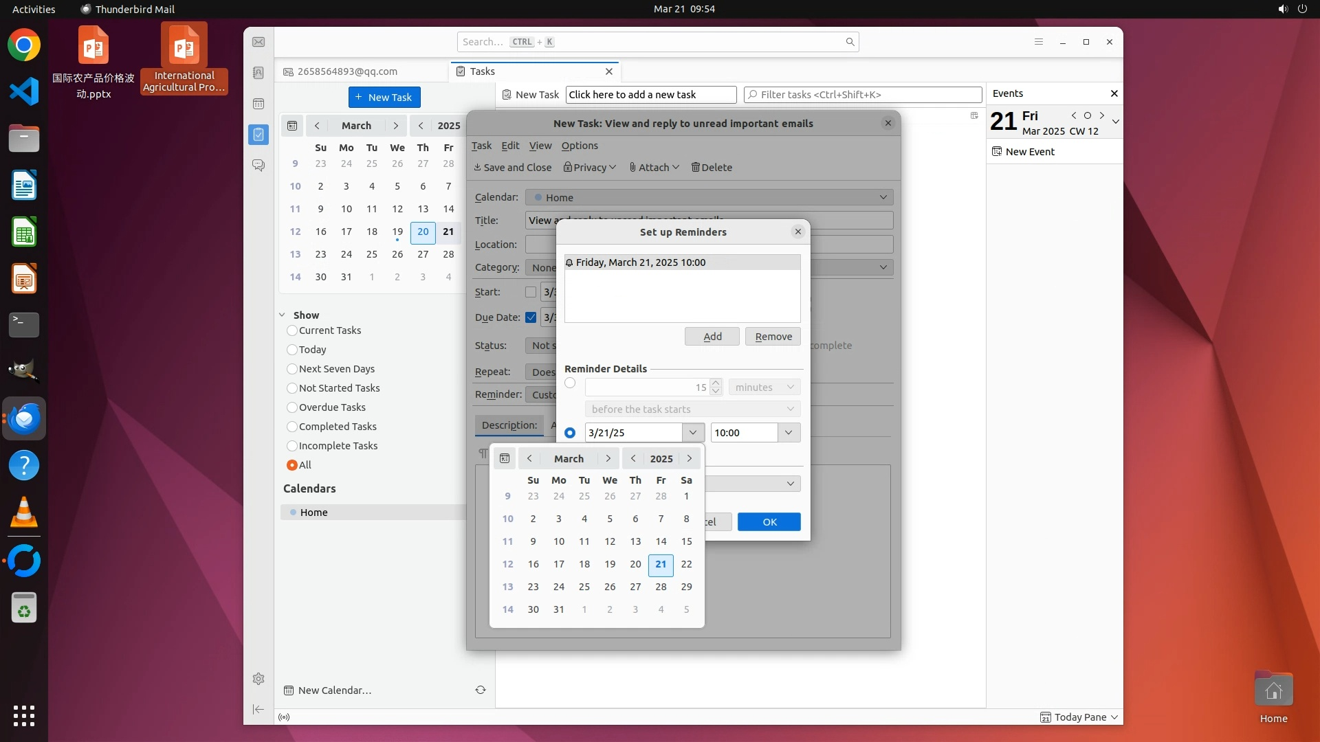Open the Address Book sidebar icon
This screenshot has width=1320, height=742.
[258, 73]
